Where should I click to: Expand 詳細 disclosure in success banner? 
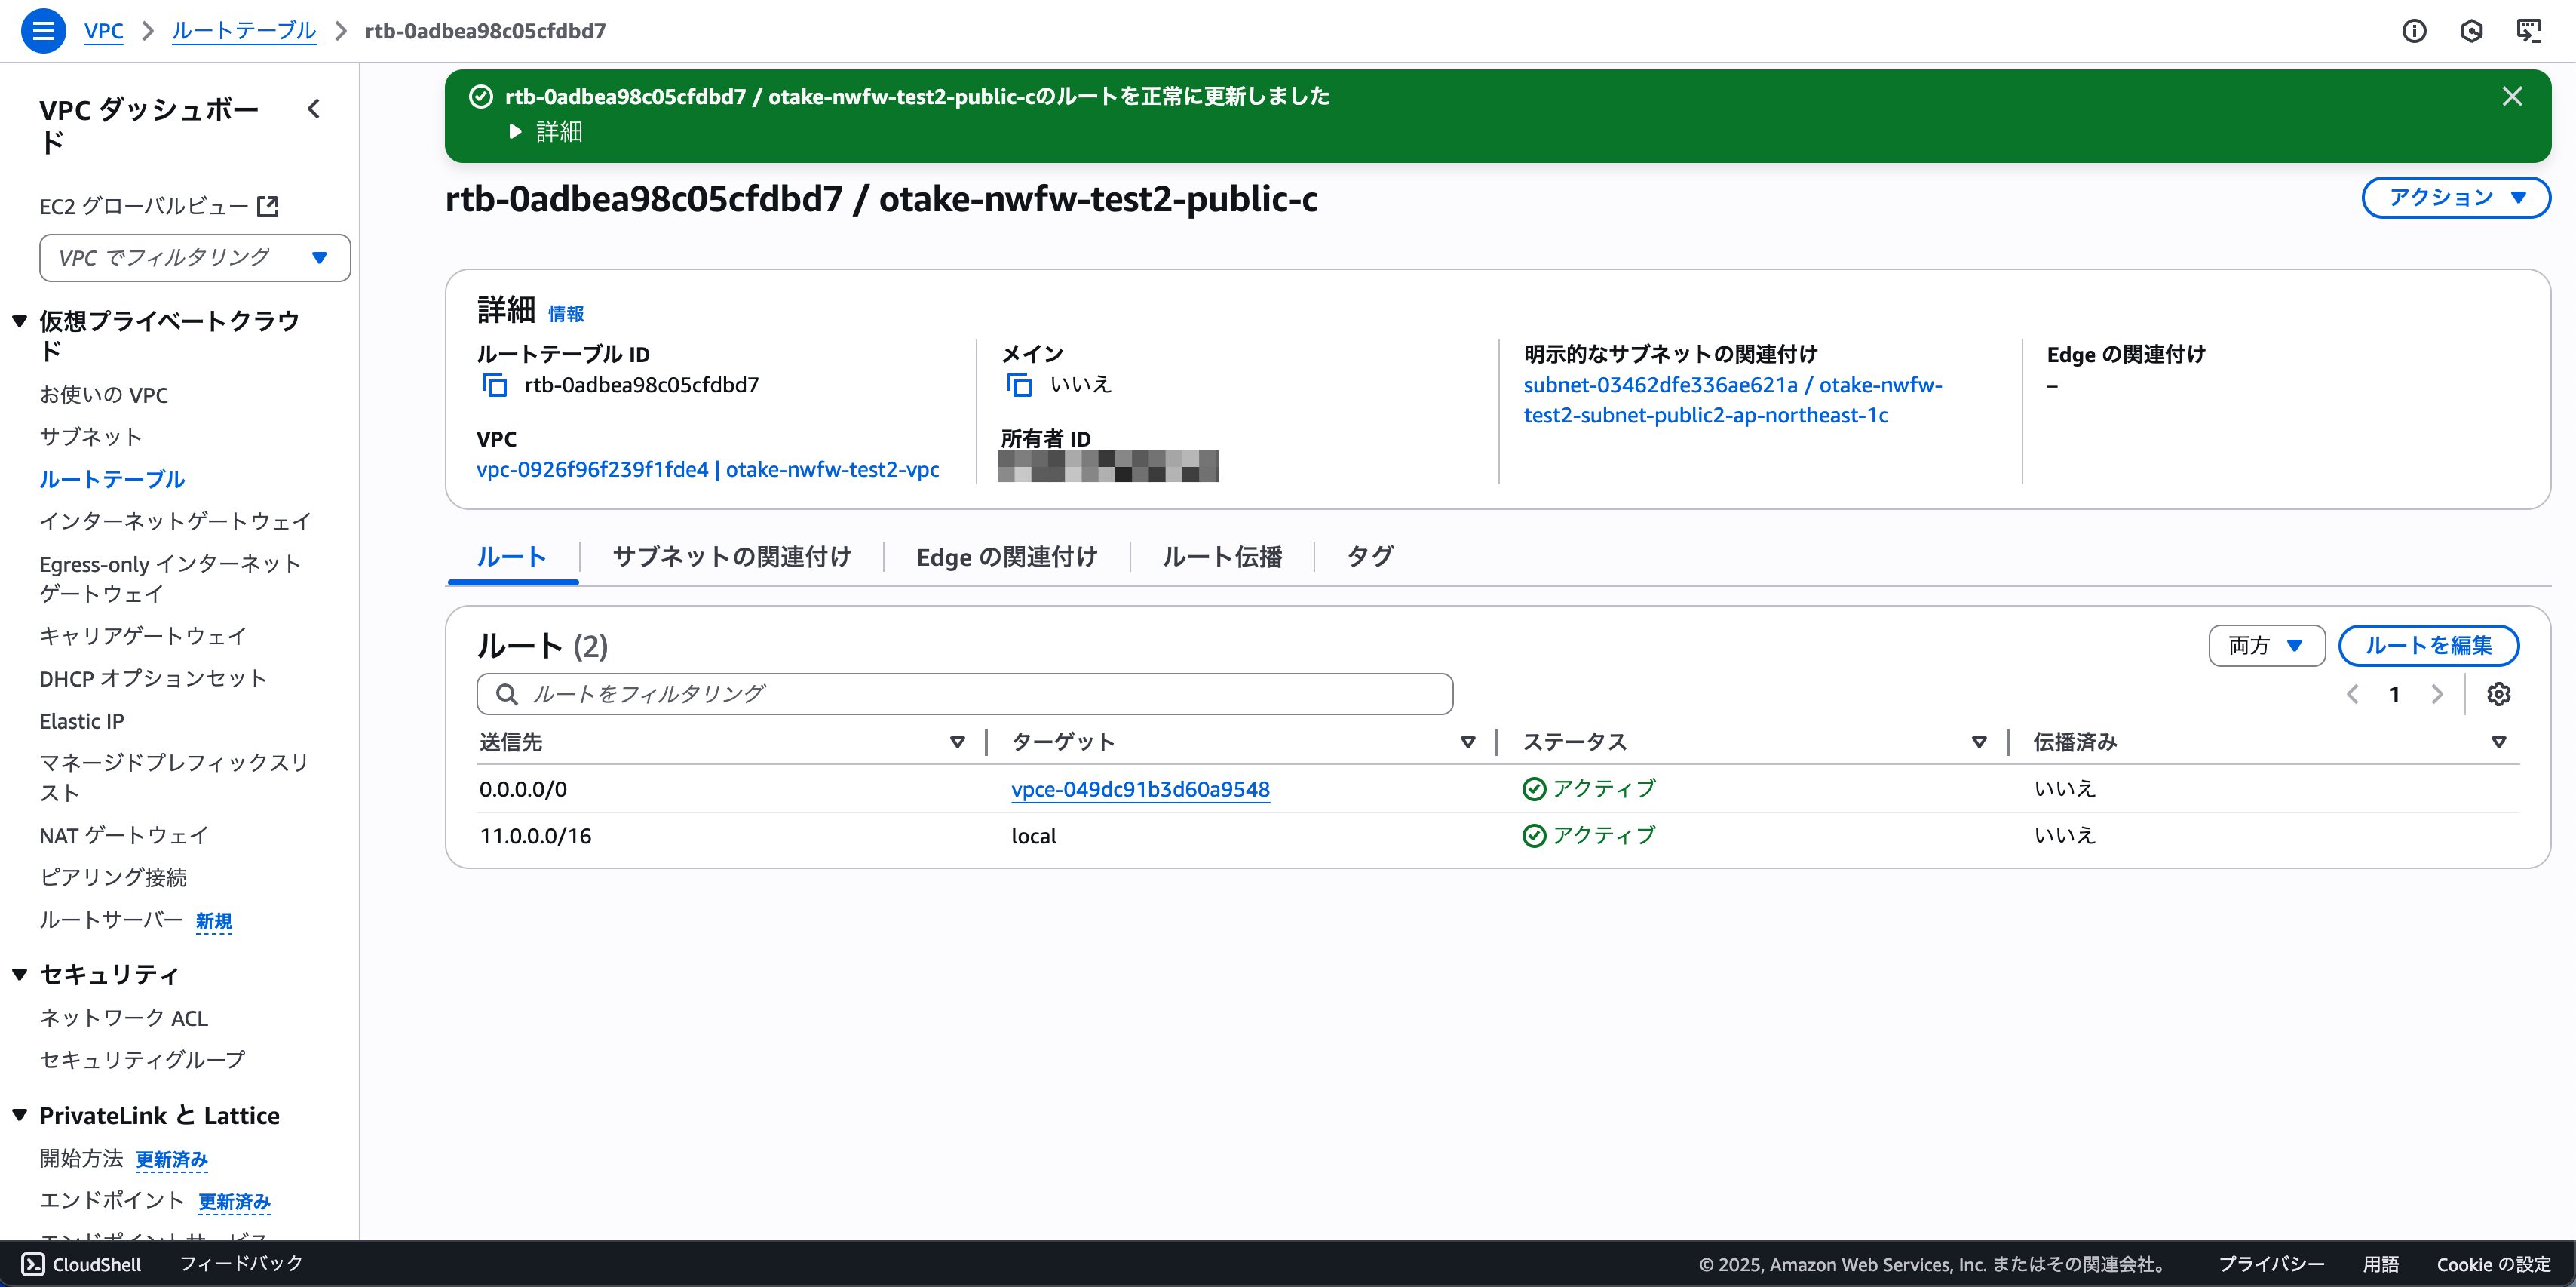(x=545, y=132)
